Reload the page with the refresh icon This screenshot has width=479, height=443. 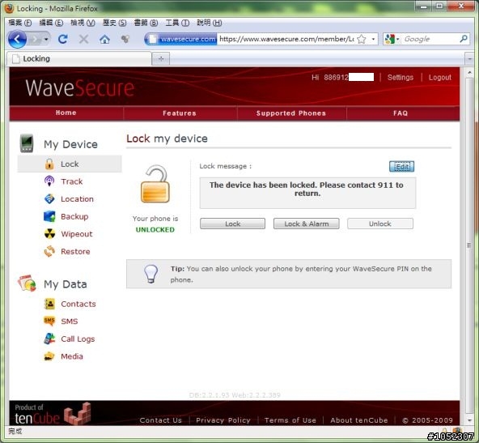63,39
